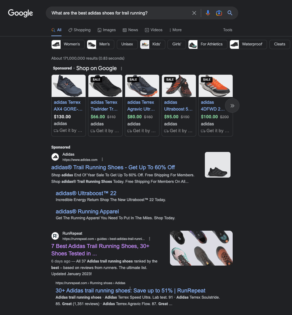The image size is (292, 315).
Task: Open Google Lens camera search
Action: click(x=219, y=13)
